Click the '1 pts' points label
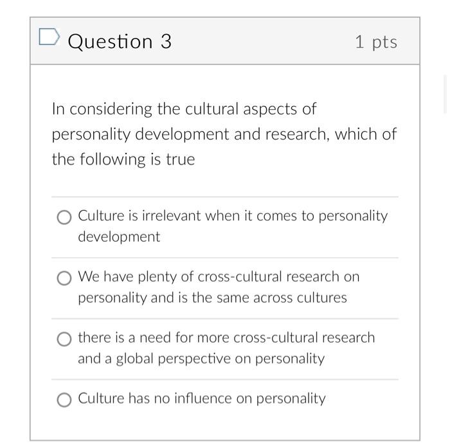Viewport: 450px width, 446px height. point(376,42)
